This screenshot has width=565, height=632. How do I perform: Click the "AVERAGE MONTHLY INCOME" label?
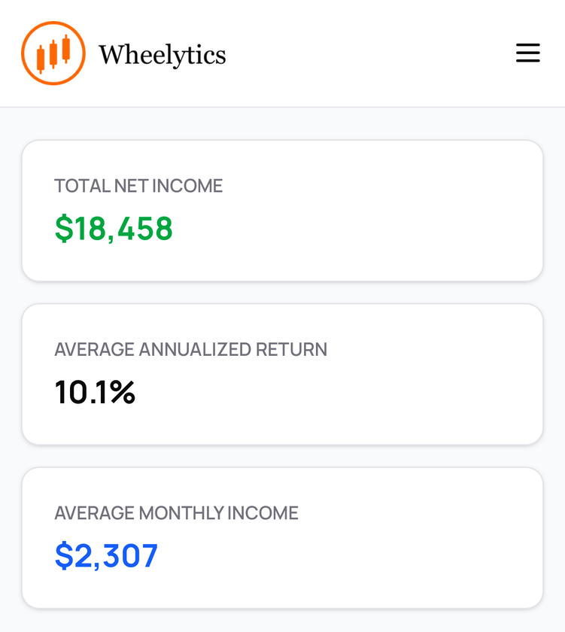coord(176,513)
